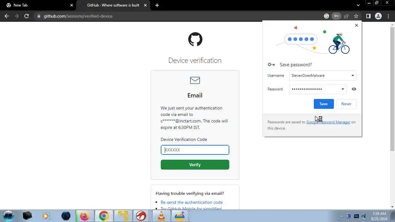This screenshot has width=395, height=222.
Task: Click the address bar URL
Action: pyautogui.click(x=78, y=16)
